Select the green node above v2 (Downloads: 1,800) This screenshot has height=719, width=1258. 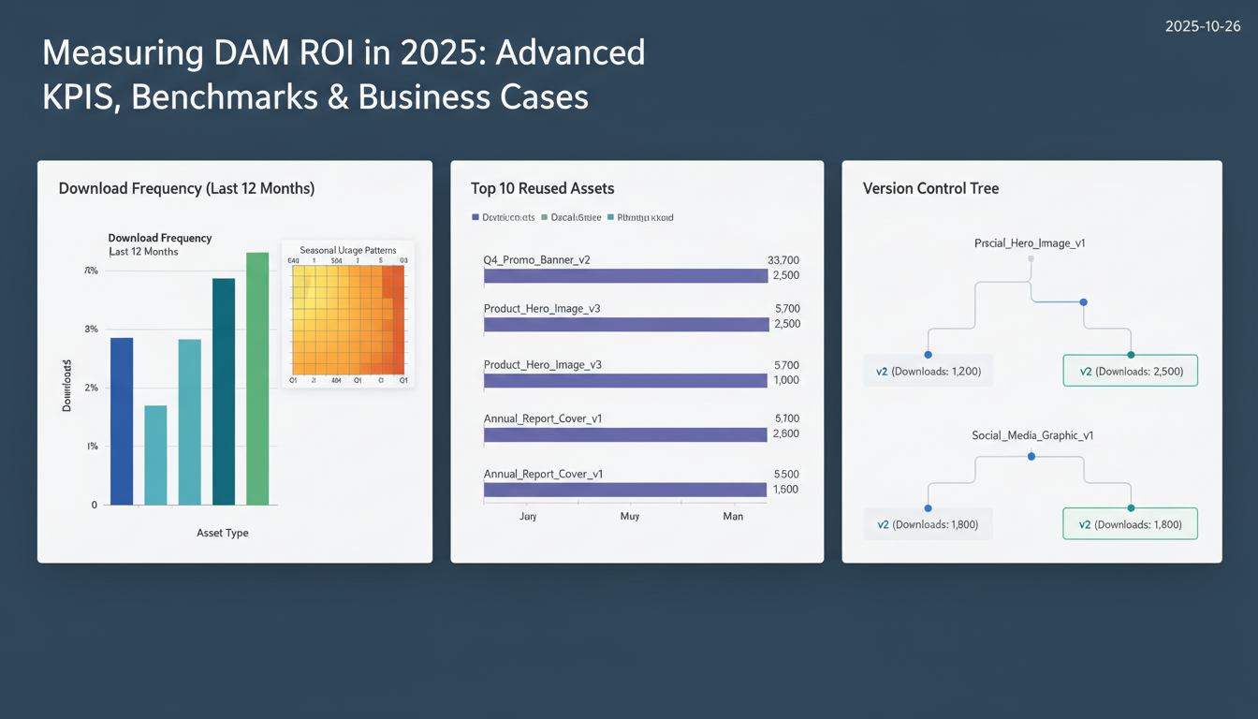[1130, 506]
